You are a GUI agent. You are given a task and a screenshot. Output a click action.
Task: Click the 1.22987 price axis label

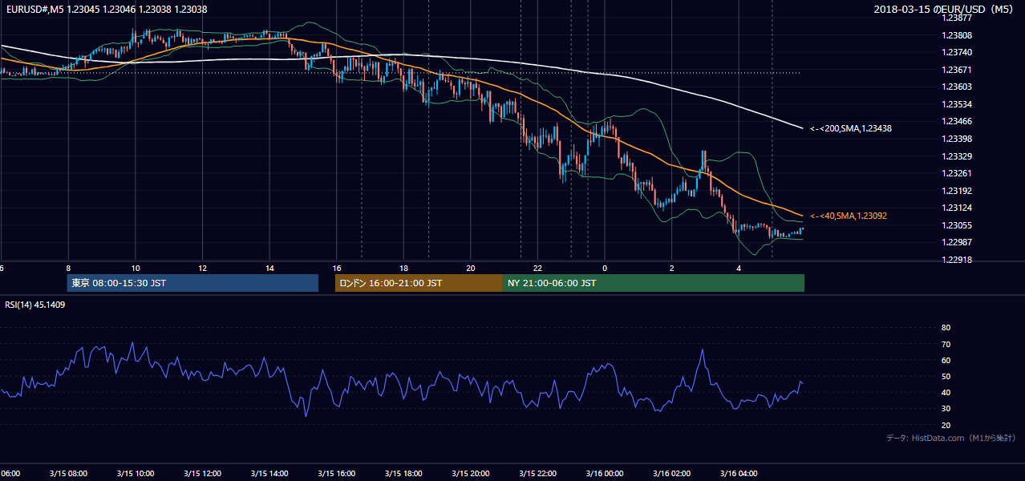[x=957, y=242]
